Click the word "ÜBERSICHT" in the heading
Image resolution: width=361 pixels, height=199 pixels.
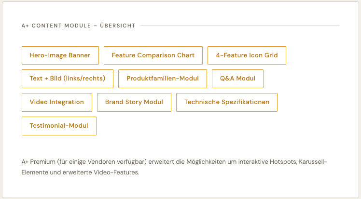click(x=117, y=26)
